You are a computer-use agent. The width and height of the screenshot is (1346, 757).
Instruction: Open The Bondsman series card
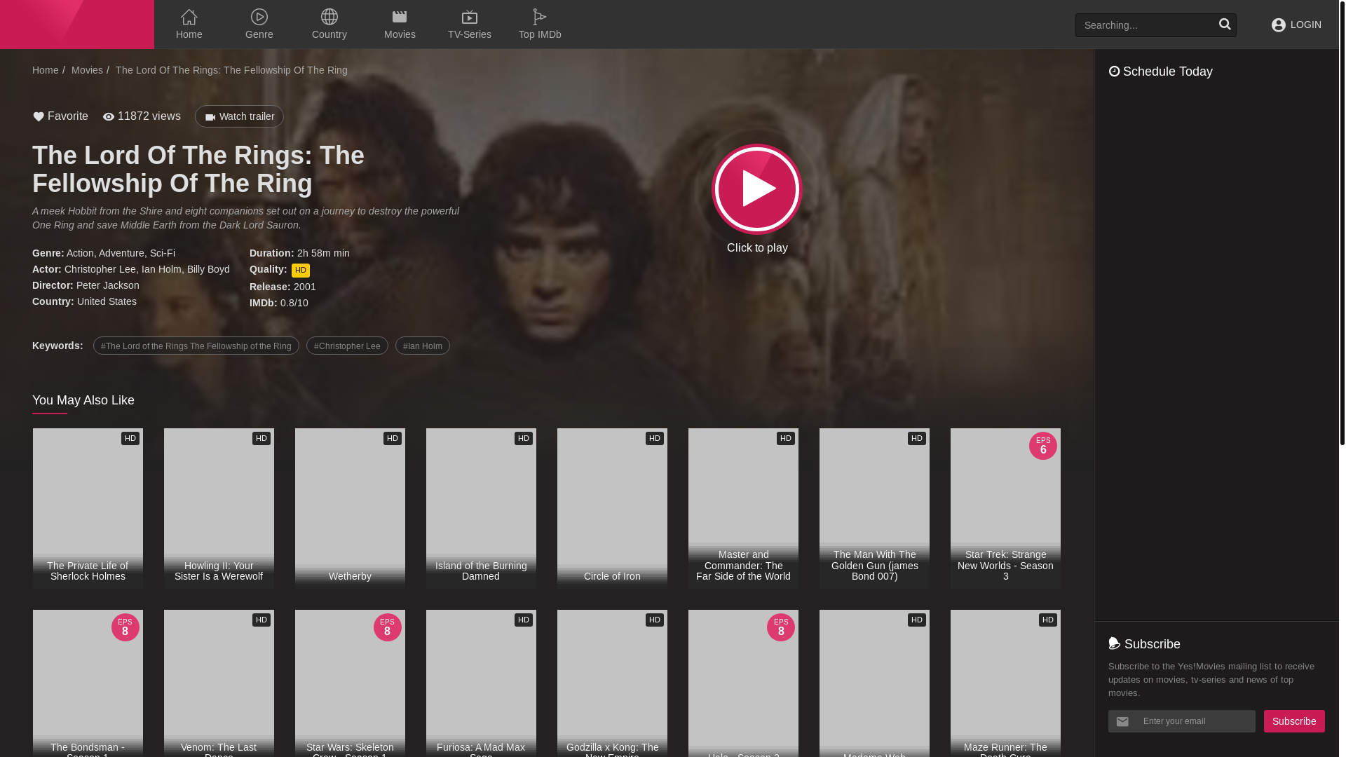pos(88,683)
